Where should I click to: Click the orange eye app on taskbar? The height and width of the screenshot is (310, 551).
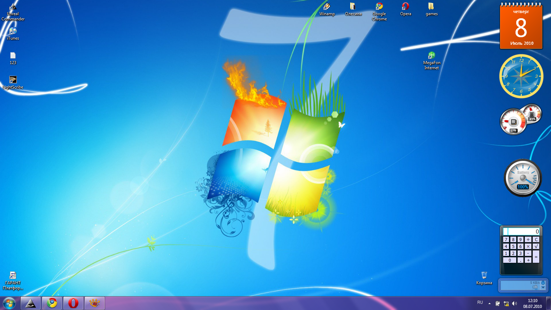tap(95, 303)
